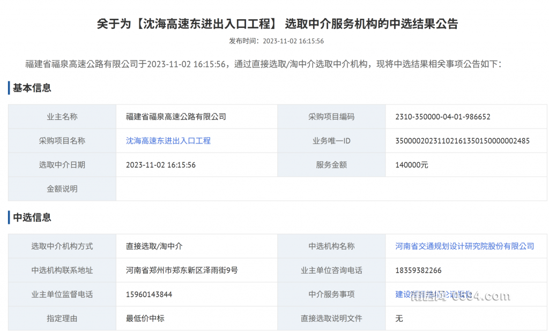This screenshot has height=332, width=549.
Task: Click the 无 value beside 直接选取说明文件
Action: [399, 319]
